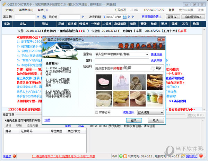Click the green status indicator in status bar
Screen dimensions: 208x161
(x=121, y=156)
